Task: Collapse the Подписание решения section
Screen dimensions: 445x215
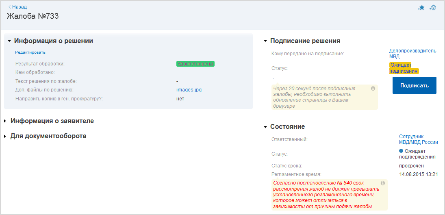Action: tap(265, 41)
